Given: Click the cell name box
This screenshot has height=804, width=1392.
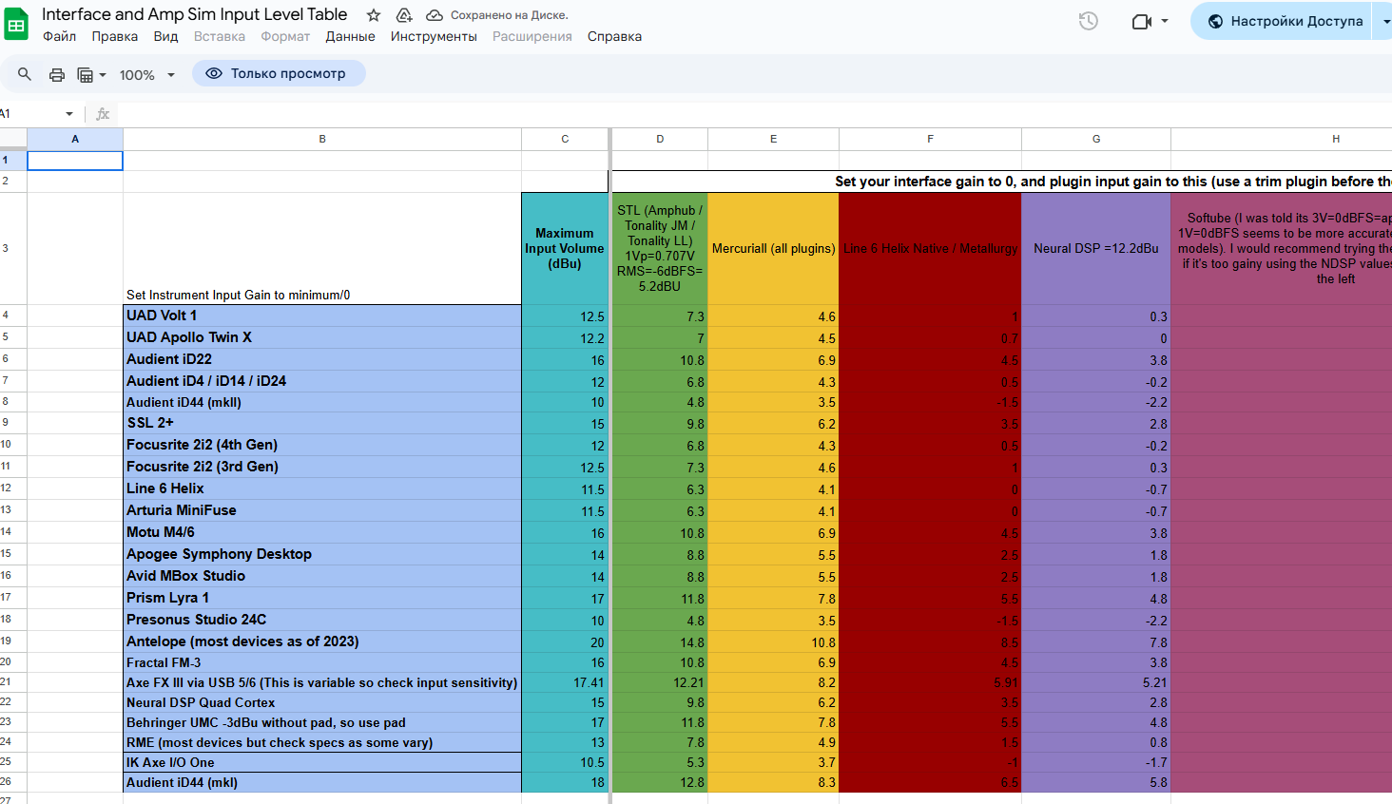Looking at the screenshot, I should coord(38,114).
